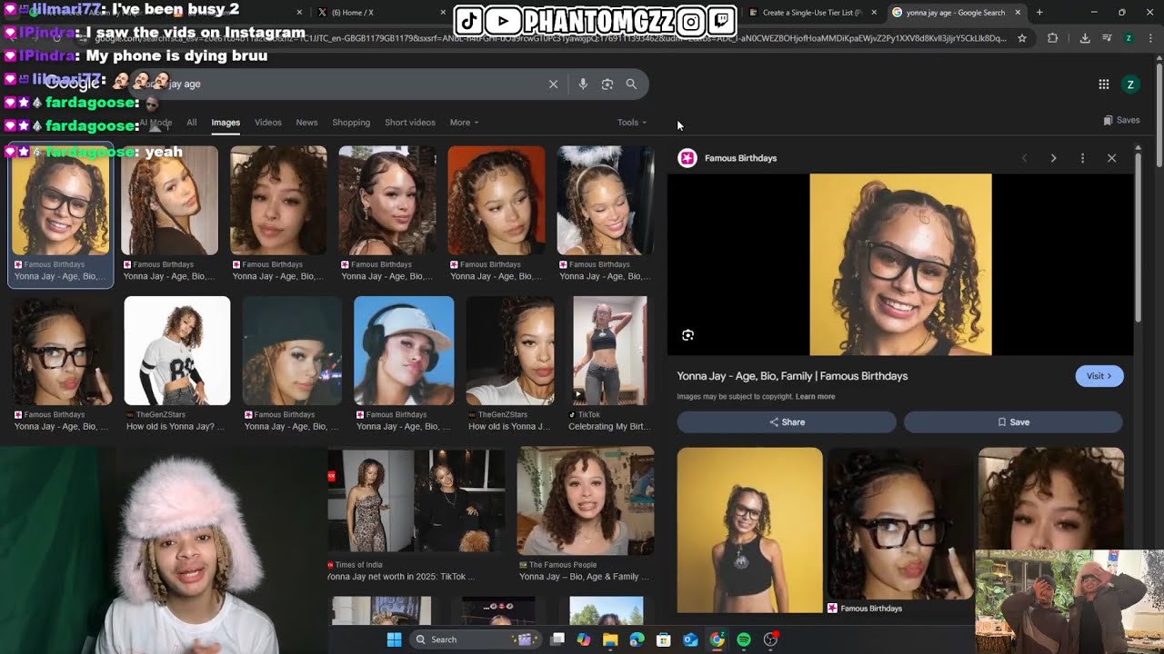This screenshot has width=1164, height=654.
Task: Open Windows Start menu
Action: point(394,639)
